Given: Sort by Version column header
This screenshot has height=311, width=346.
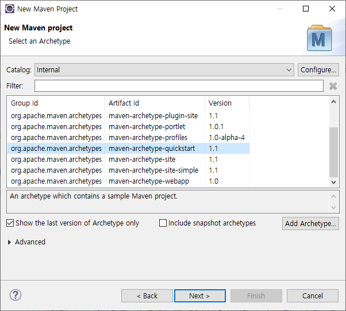Looking at the screenshot, I should point(227,103).
